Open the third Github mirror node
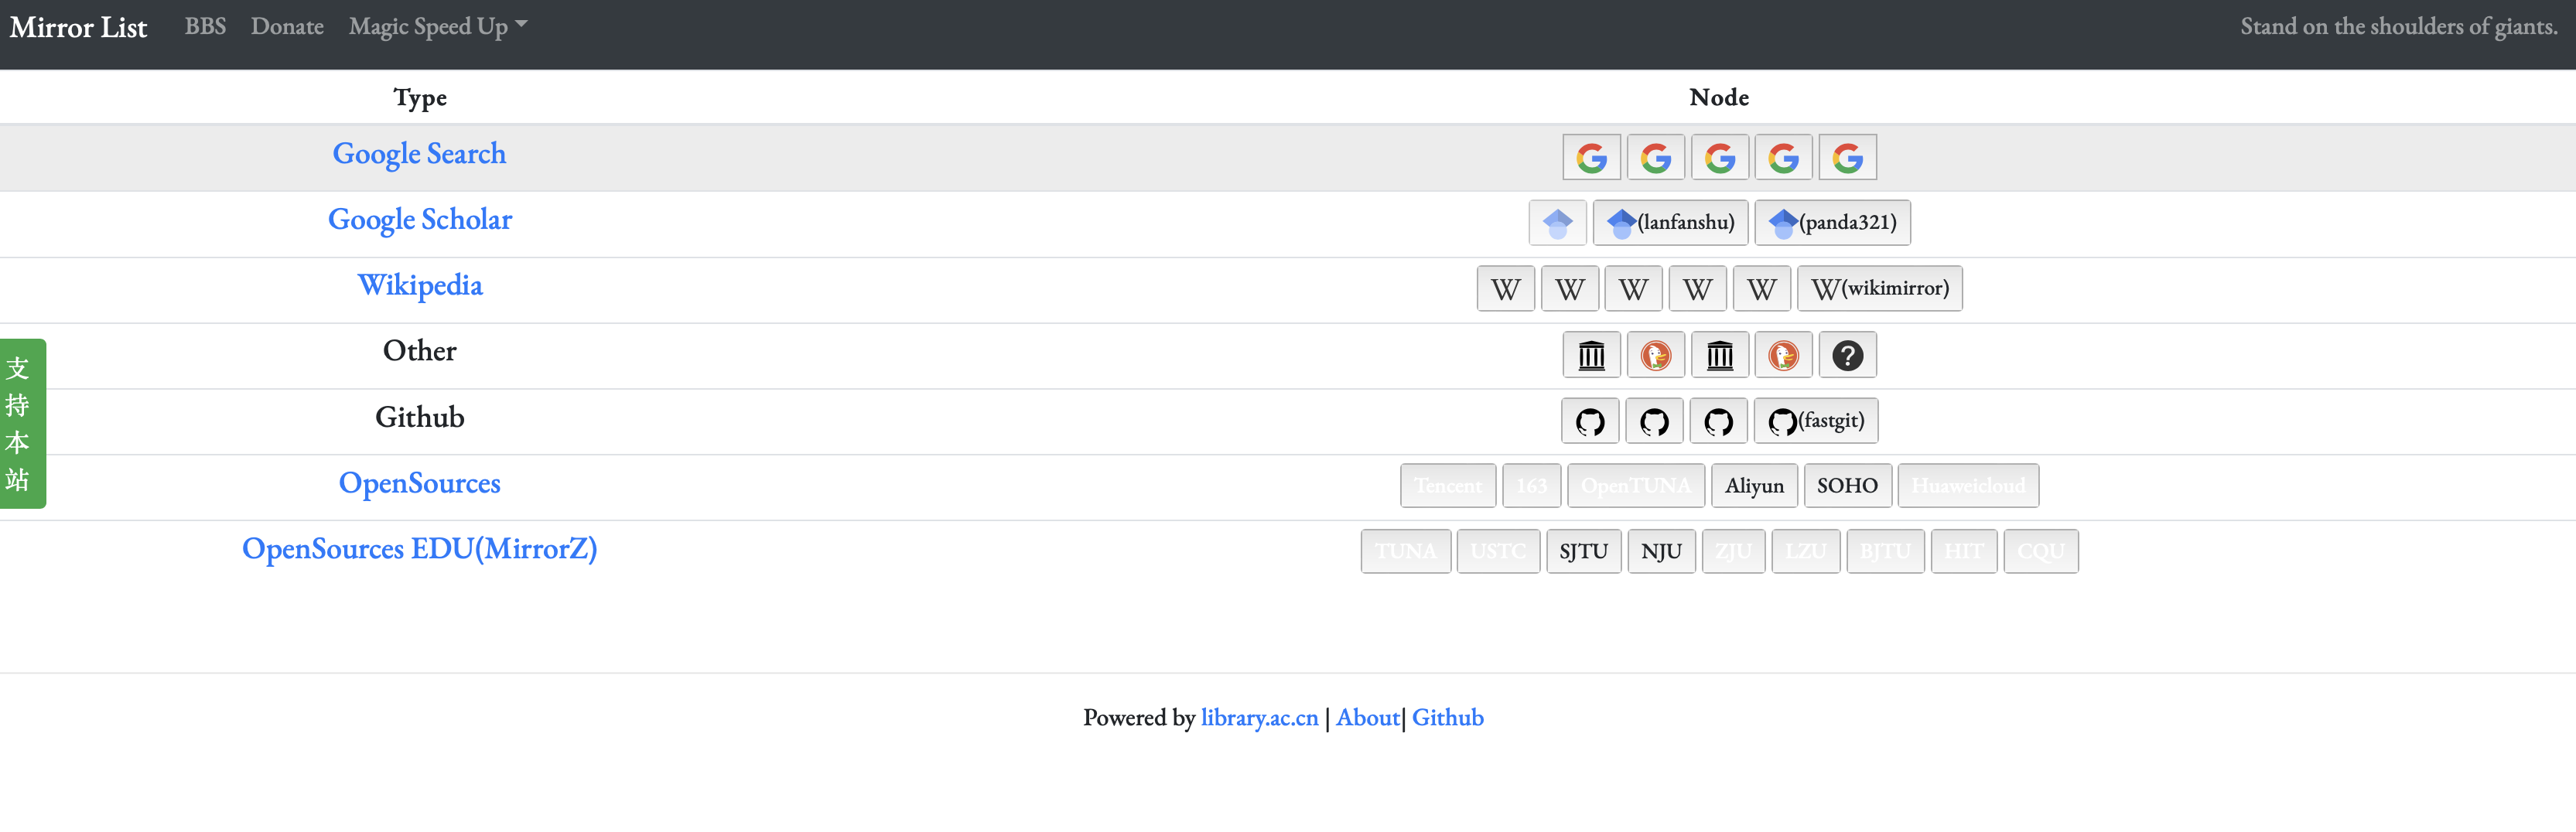Viewport: 2576px width, 832px height. (x=1718, y=421)
